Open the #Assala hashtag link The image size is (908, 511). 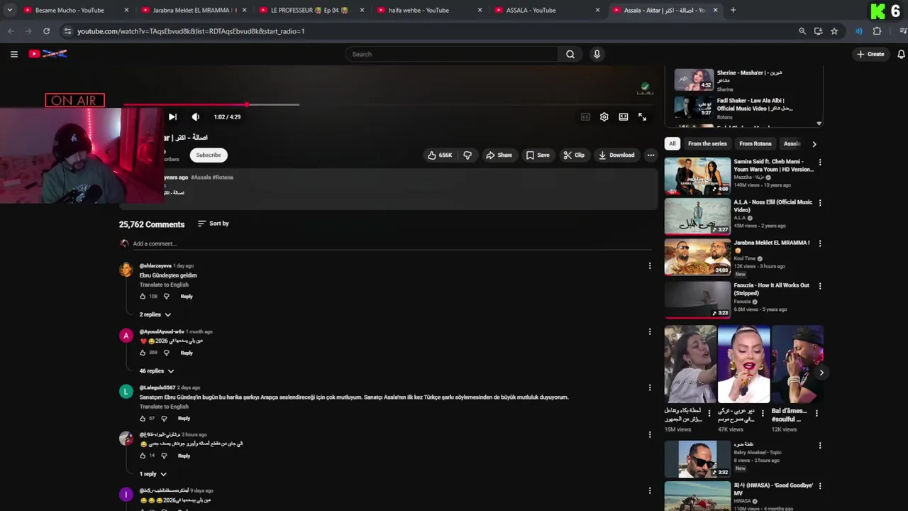[201, 177]
